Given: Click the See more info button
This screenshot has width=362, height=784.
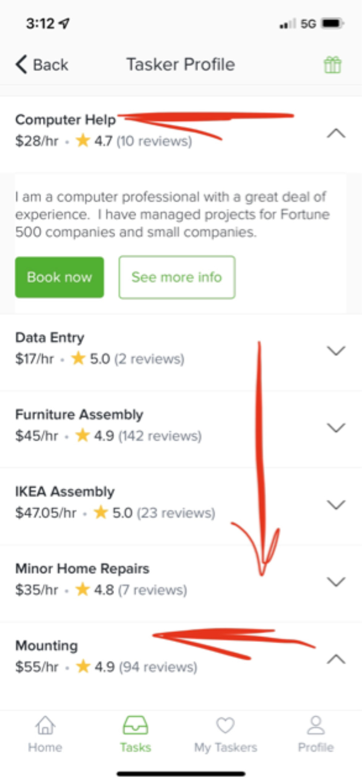Looking at the screenshot, I should (x=177, y=277).
